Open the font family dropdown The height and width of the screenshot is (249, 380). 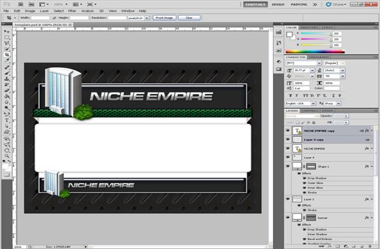tap(319, 63)
